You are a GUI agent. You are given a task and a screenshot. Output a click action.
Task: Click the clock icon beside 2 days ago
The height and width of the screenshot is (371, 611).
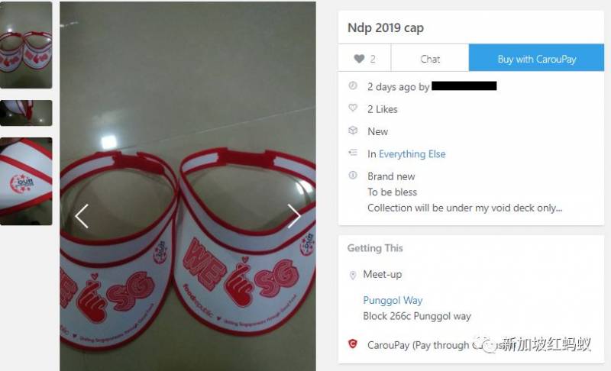tap(353, 85)
